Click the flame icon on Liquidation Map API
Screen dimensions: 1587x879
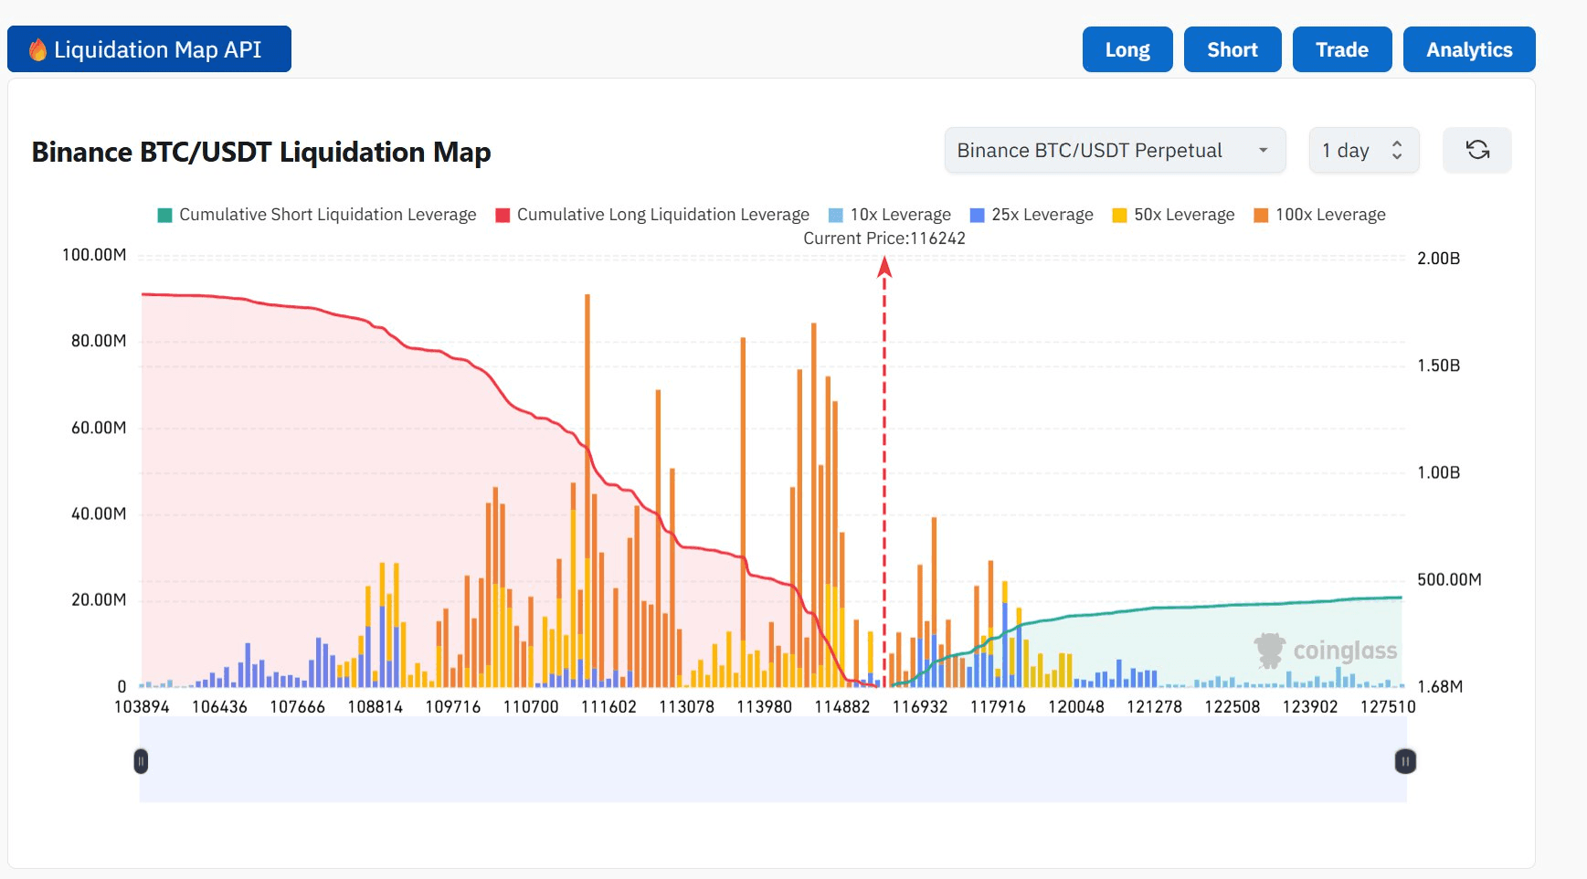(37, 49)
